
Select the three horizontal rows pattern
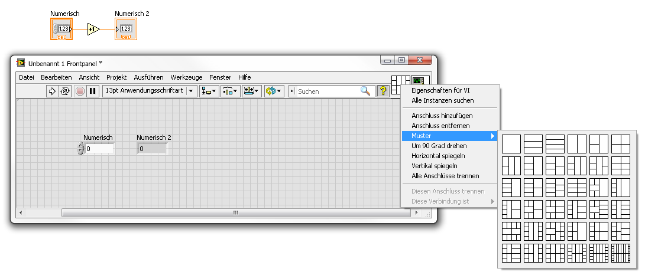click(533, 144)
